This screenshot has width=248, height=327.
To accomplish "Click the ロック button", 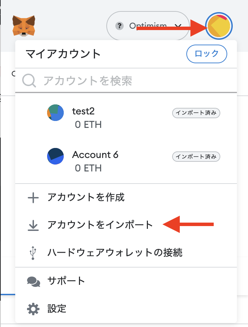I will (206, 54).
